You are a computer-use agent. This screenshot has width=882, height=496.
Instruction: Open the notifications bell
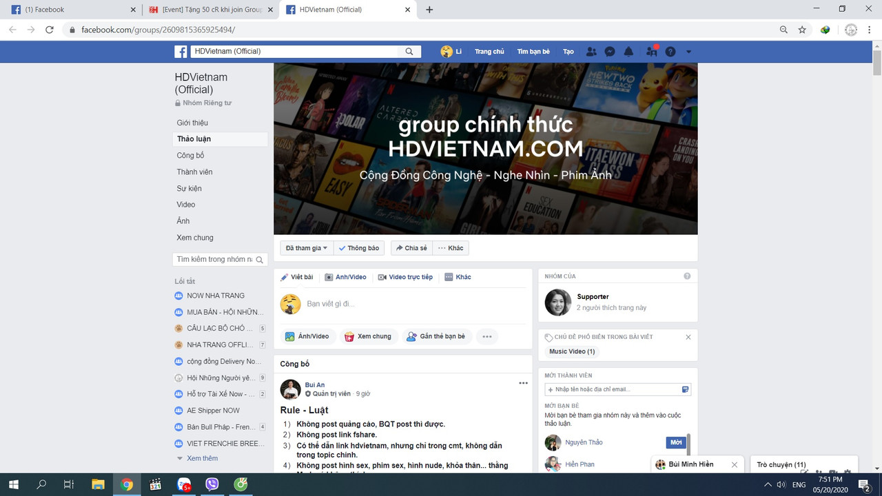click(x=628, y=52)
